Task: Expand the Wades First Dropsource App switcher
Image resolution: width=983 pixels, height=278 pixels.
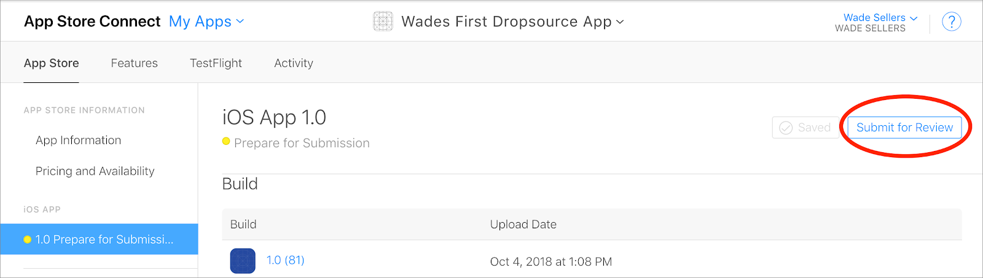Action: [x=512, y=21]
